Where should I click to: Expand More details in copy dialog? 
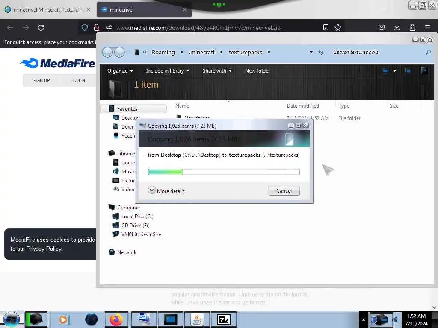[166, 191]
